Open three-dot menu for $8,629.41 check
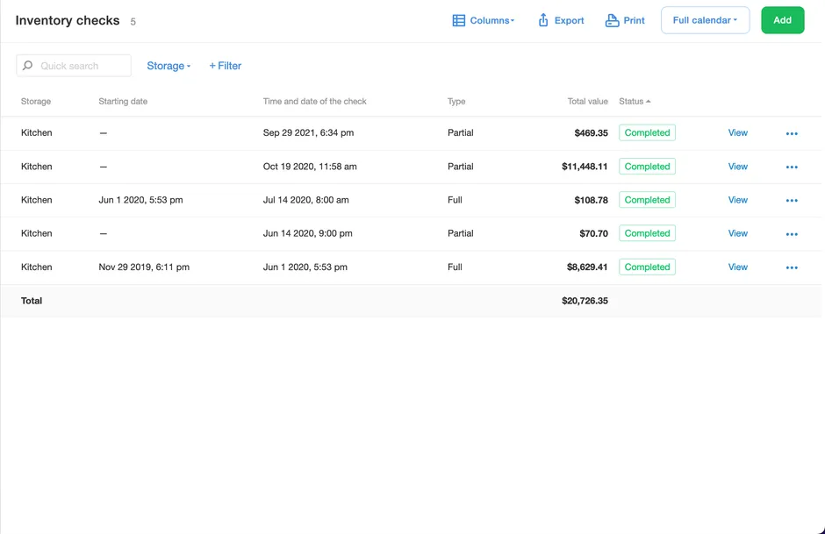The height and width of the screenshot is (534, 825). pyautogui.click(x=792, y=267)
